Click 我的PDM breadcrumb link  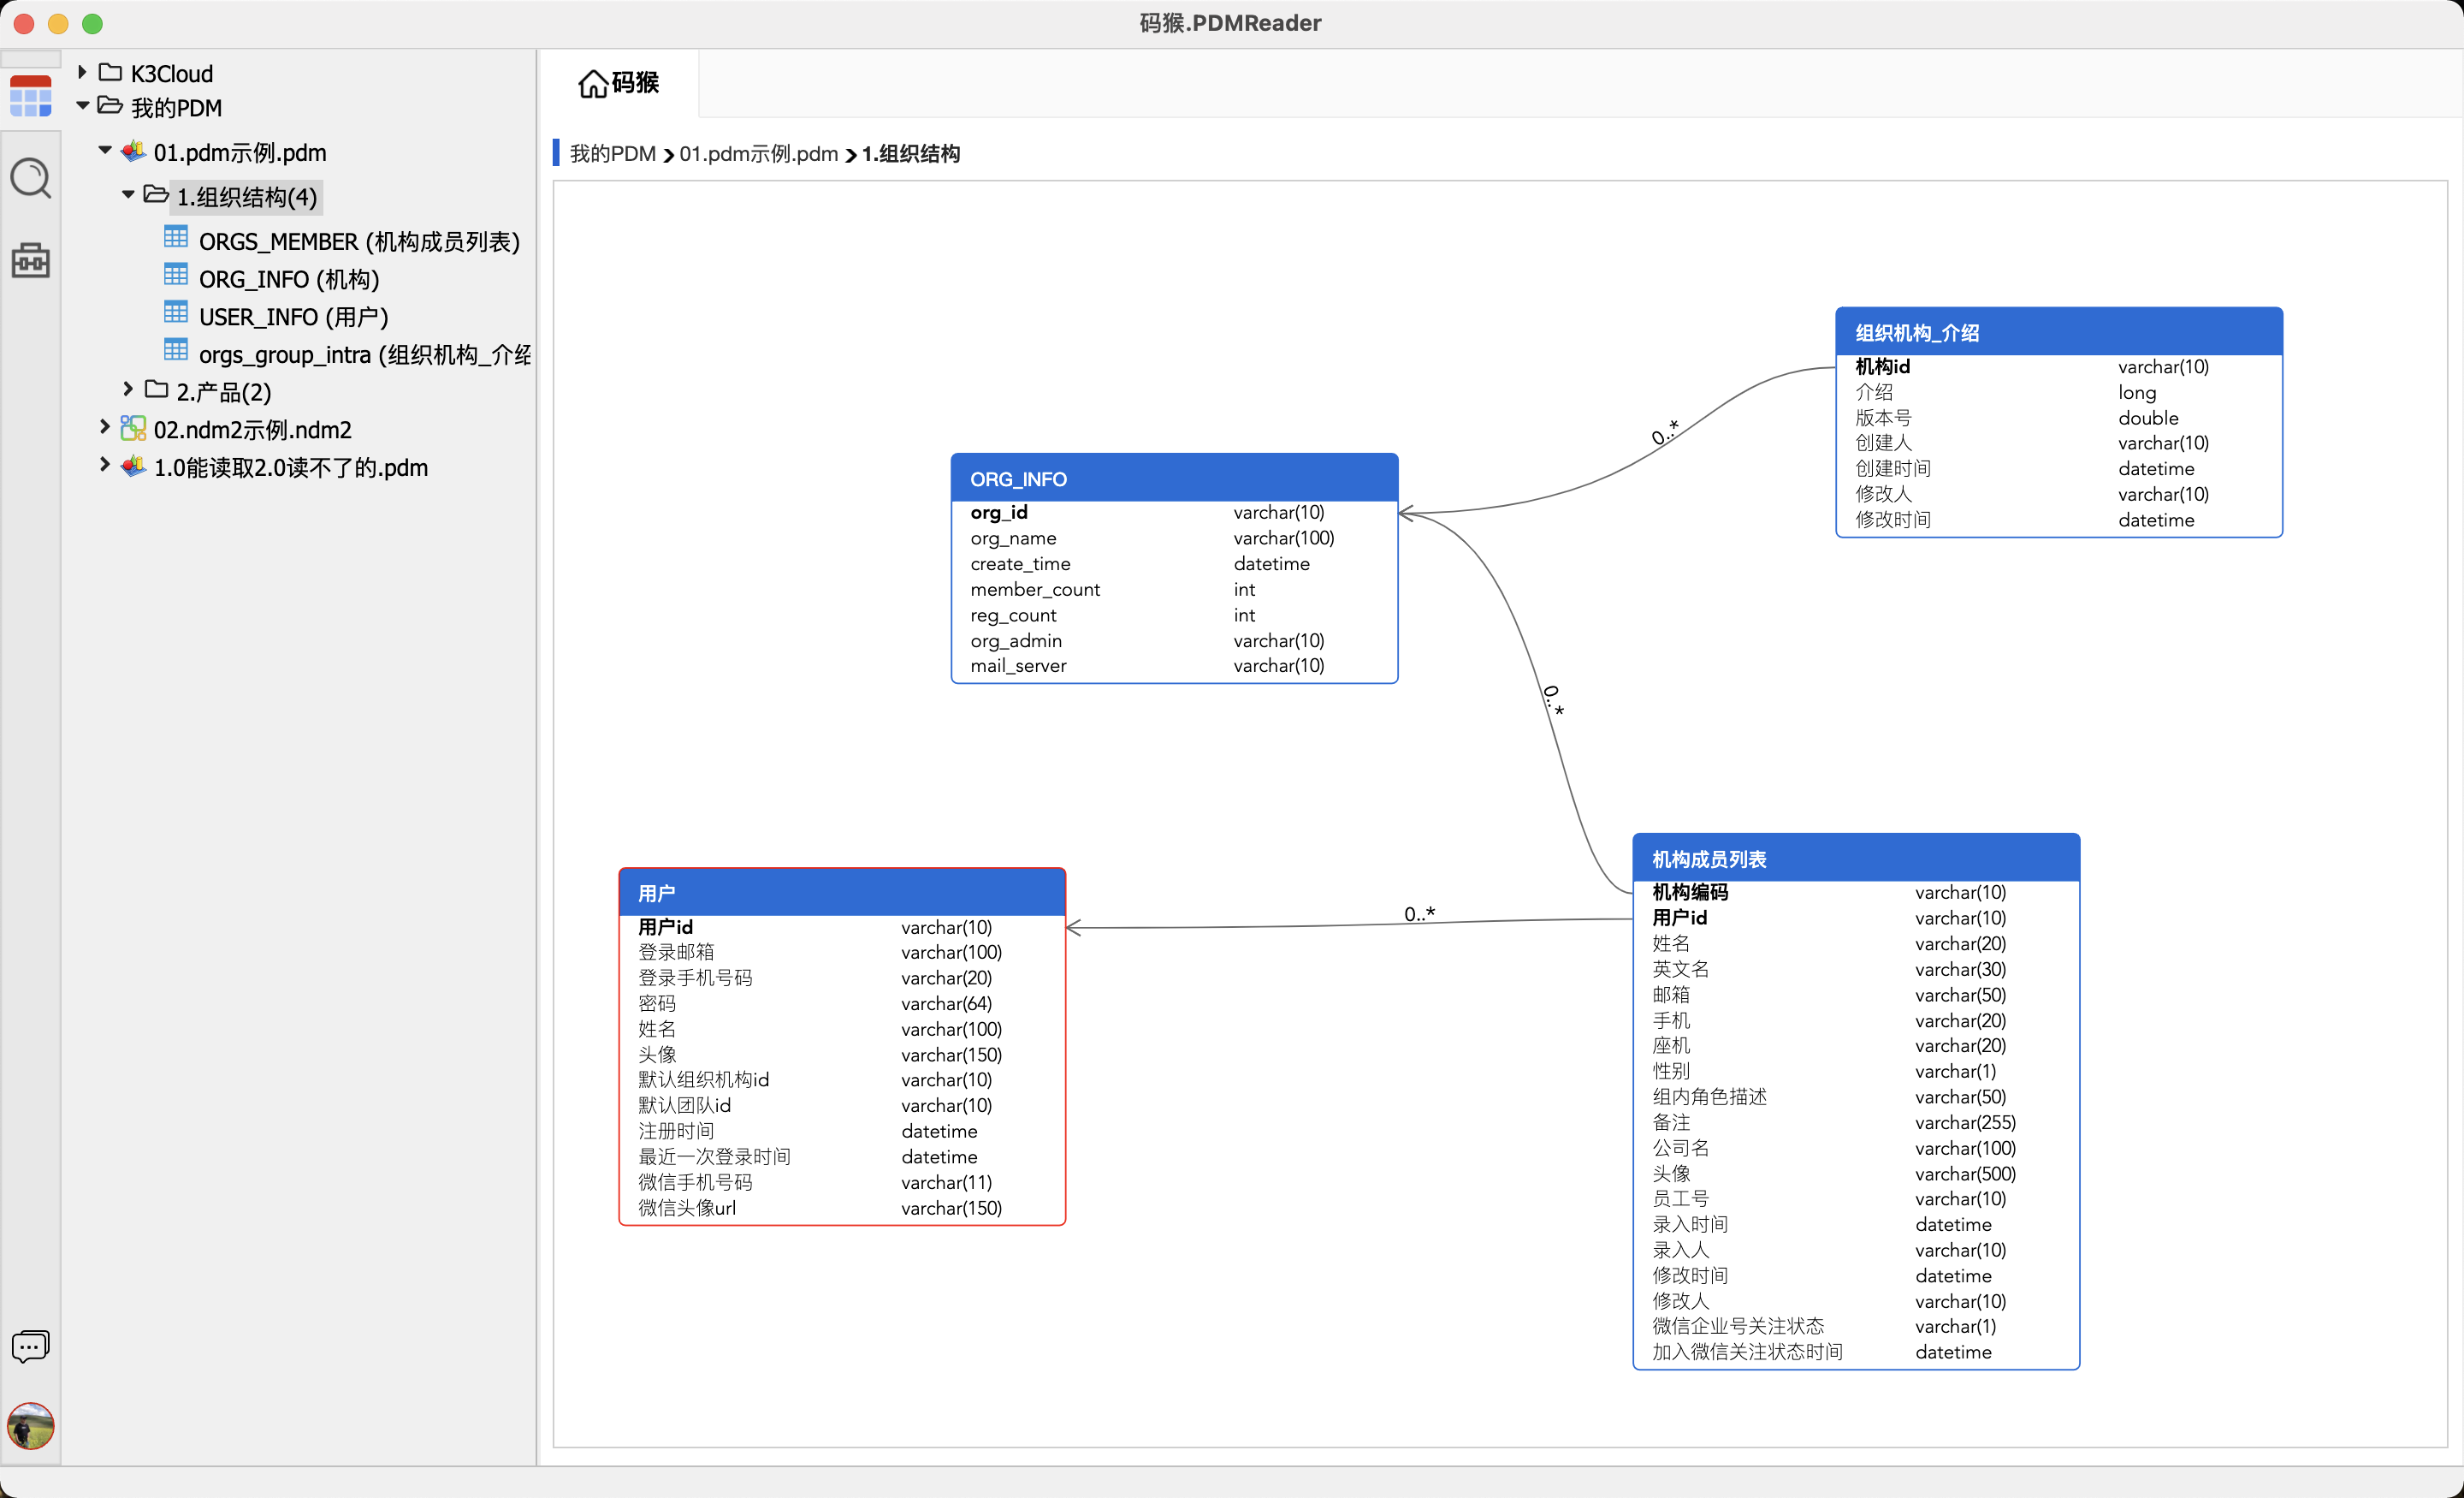point(612,154)
